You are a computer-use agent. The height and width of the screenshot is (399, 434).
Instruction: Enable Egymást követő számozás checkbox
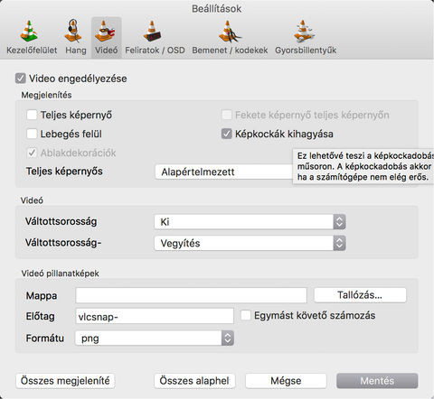pyautogui.click(x=246, y=315)
